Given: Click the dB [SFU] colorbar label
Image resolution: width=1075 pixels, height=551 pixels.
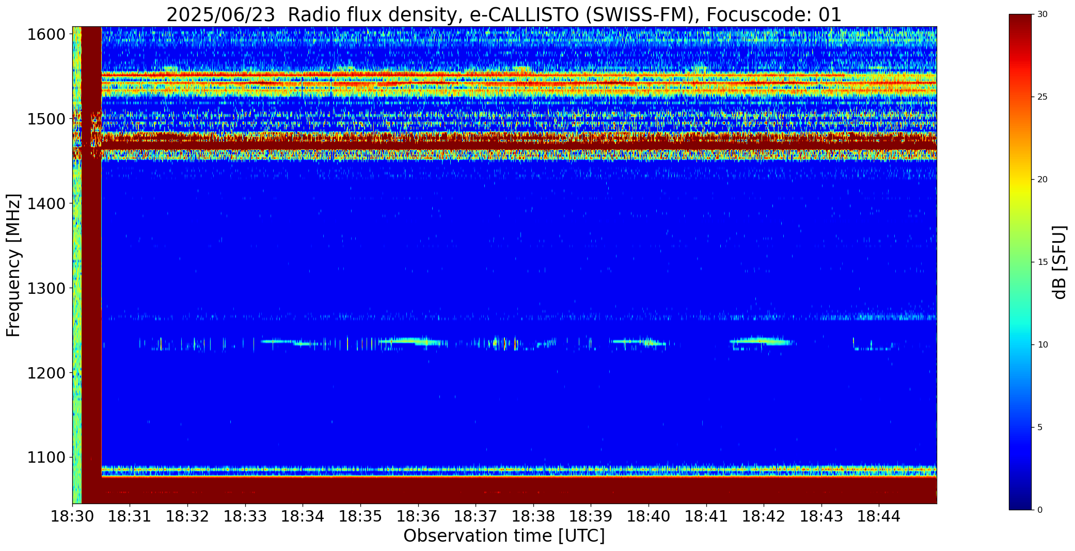Looking at the screenshot, I should 1060,262.
